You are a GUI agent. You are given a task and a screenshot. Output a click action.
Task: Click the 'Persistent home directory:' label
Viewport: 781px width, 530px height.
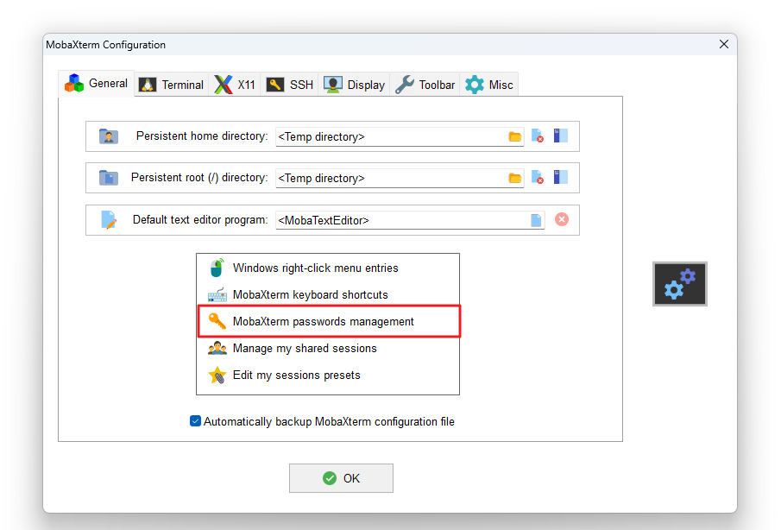coord(202,136)
